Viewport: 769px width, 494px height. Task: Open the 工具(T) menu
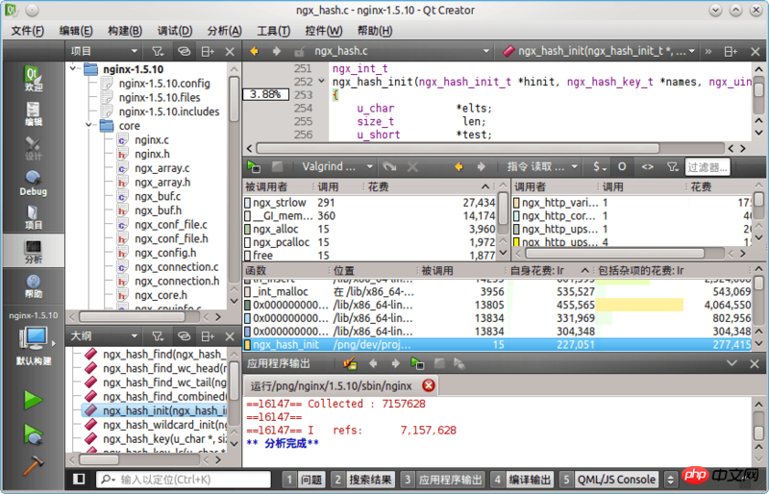click(x=274, y=31)
